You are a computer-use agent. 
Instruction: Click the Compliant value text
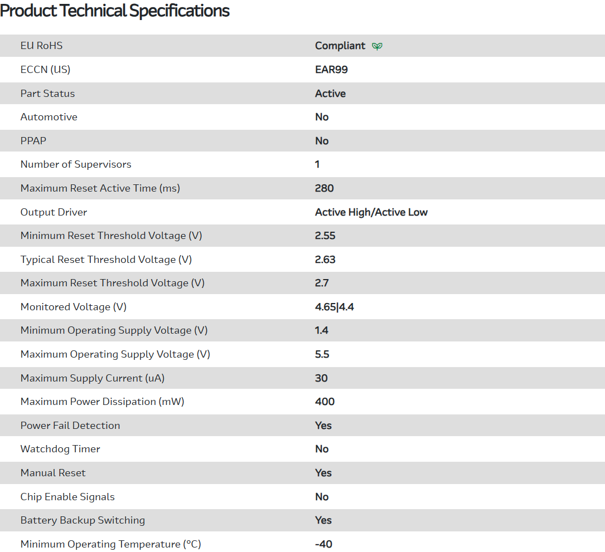pyautogui.click(x=340, y=46)
